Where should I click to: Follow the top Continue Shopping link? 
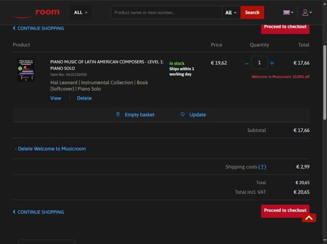(x=38, y=28)
